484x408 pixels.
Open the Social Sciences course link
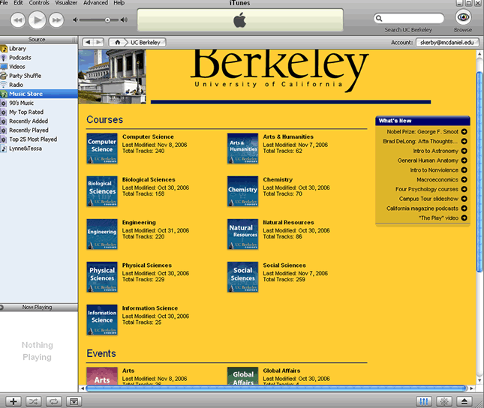pyautogui.click(x=284, y=265)
